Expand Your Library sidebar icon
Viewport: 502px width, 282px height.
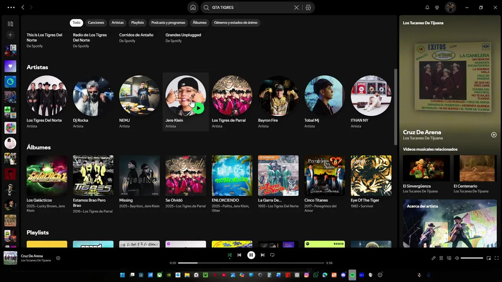10,24
